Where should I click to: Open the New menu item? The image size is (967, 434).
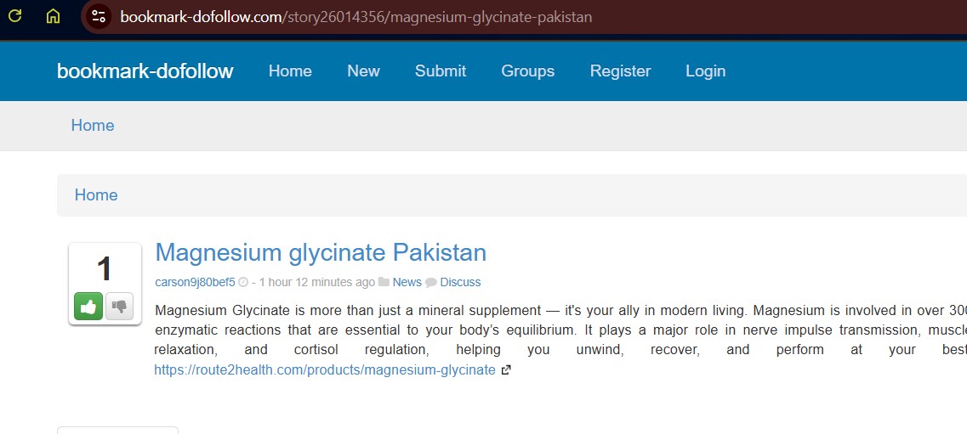(363, 71)
